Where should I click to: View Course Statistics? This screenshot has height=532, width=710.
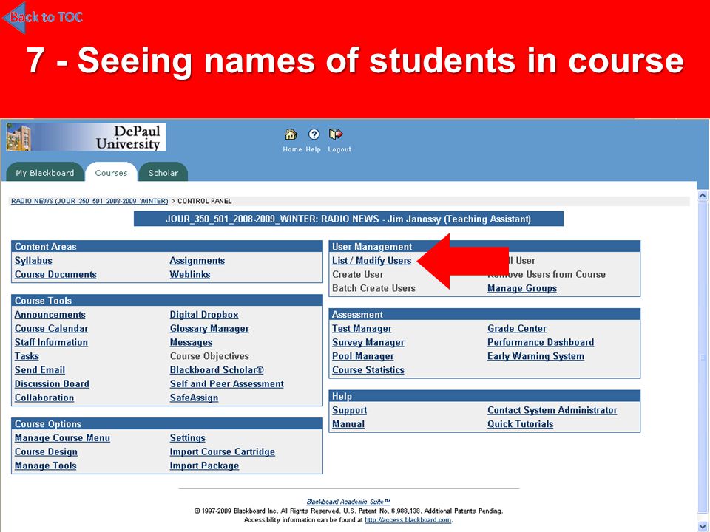(x=368, y=370)
